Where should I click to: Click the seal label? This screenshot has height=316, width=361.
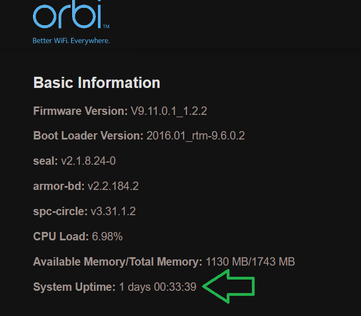click(45, 161)
